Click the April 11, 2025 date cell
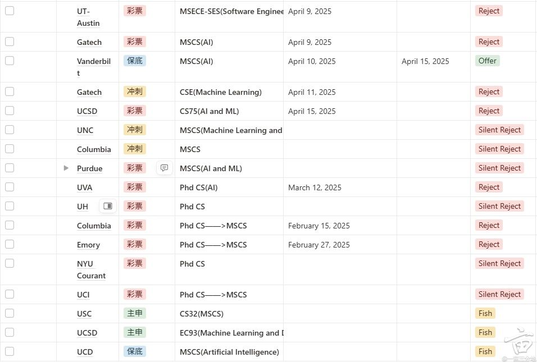Viewport: 537px width, 362px height. pyautogui.click(x=312, y=92)
